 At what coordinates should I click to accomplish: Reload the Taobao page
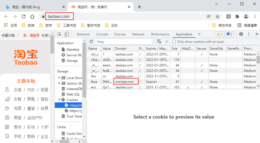tap(24, 16)
